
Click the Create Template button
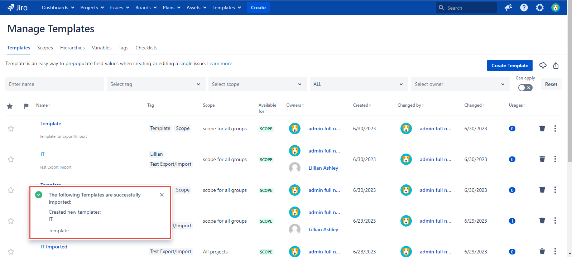(x=510, y=66)
